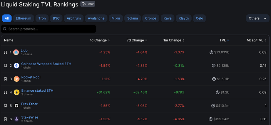This screenshot has width=271, height=125.
Task: Open the Binance staked ETH link
Action: coord(37,90)
